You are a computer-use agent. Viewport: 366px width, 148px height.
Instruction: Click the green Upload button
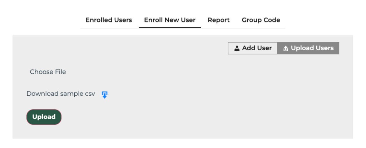point(44,117)
